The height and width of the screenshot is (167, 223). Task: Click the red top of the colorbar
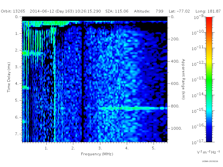pos(209,20)
